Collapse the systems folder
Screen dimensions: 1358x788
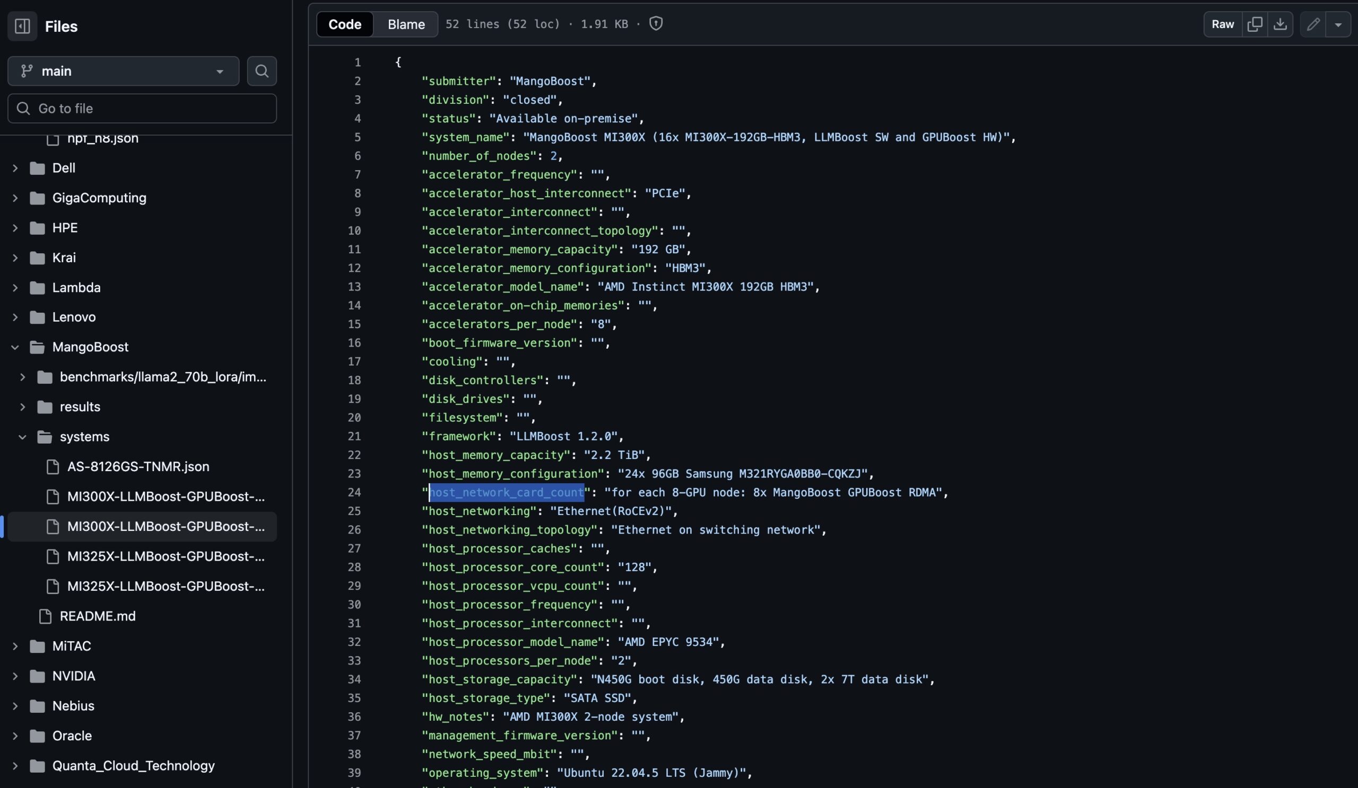23,437
